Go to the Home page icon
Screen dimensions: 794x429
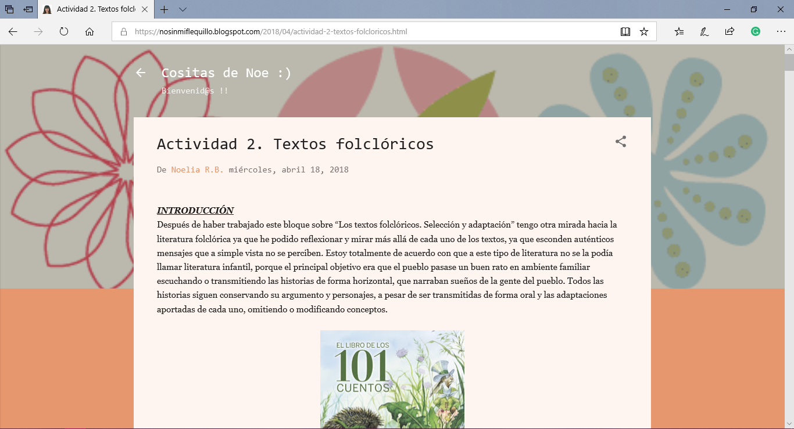(90, 32)
